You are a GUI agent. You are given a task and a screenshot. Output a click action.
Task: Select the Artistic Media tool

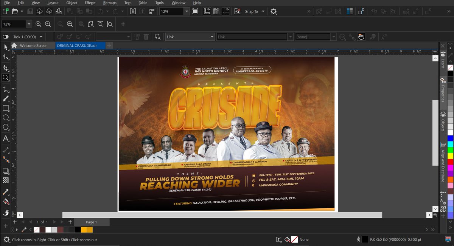pos(6,98)
